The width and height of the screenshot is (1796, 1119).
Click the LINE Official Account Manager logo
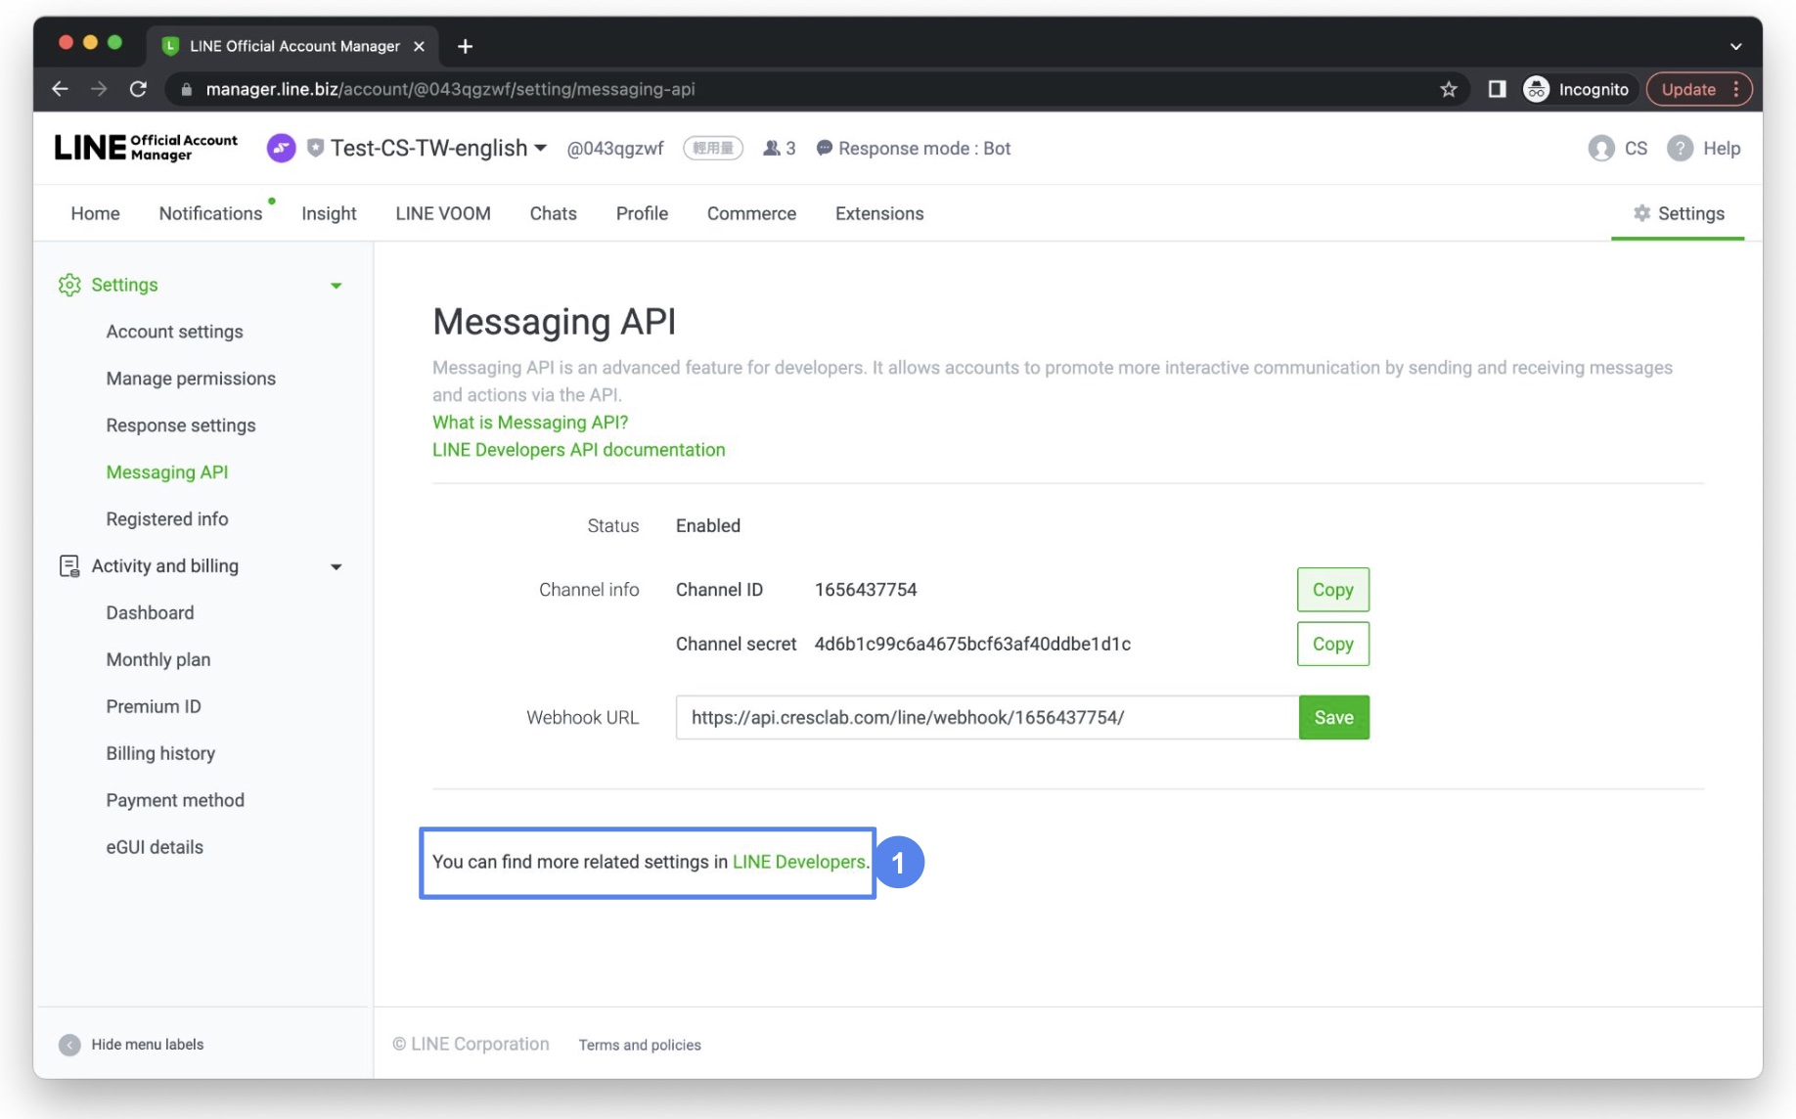coord(146,148)
